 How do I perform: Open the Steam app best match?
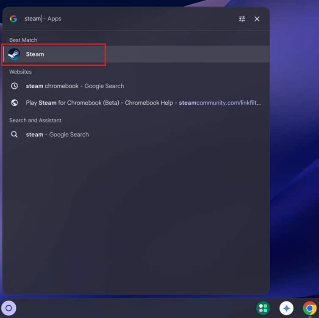pyautogui.click(x=136, y=54)
